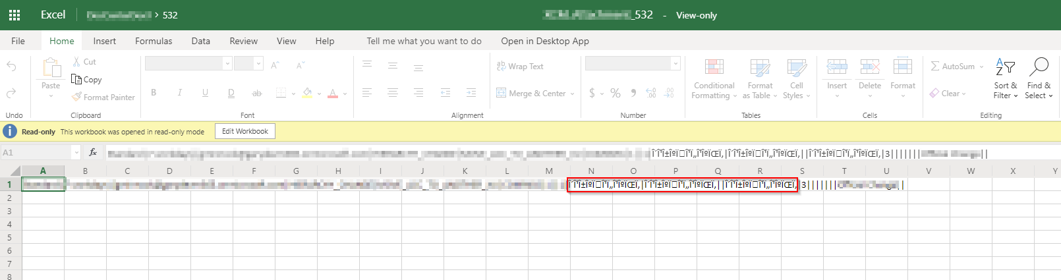This screenshot has width=1061, height=280.
Task: Click the Paste clipboard icon
Action: [51, 68]
